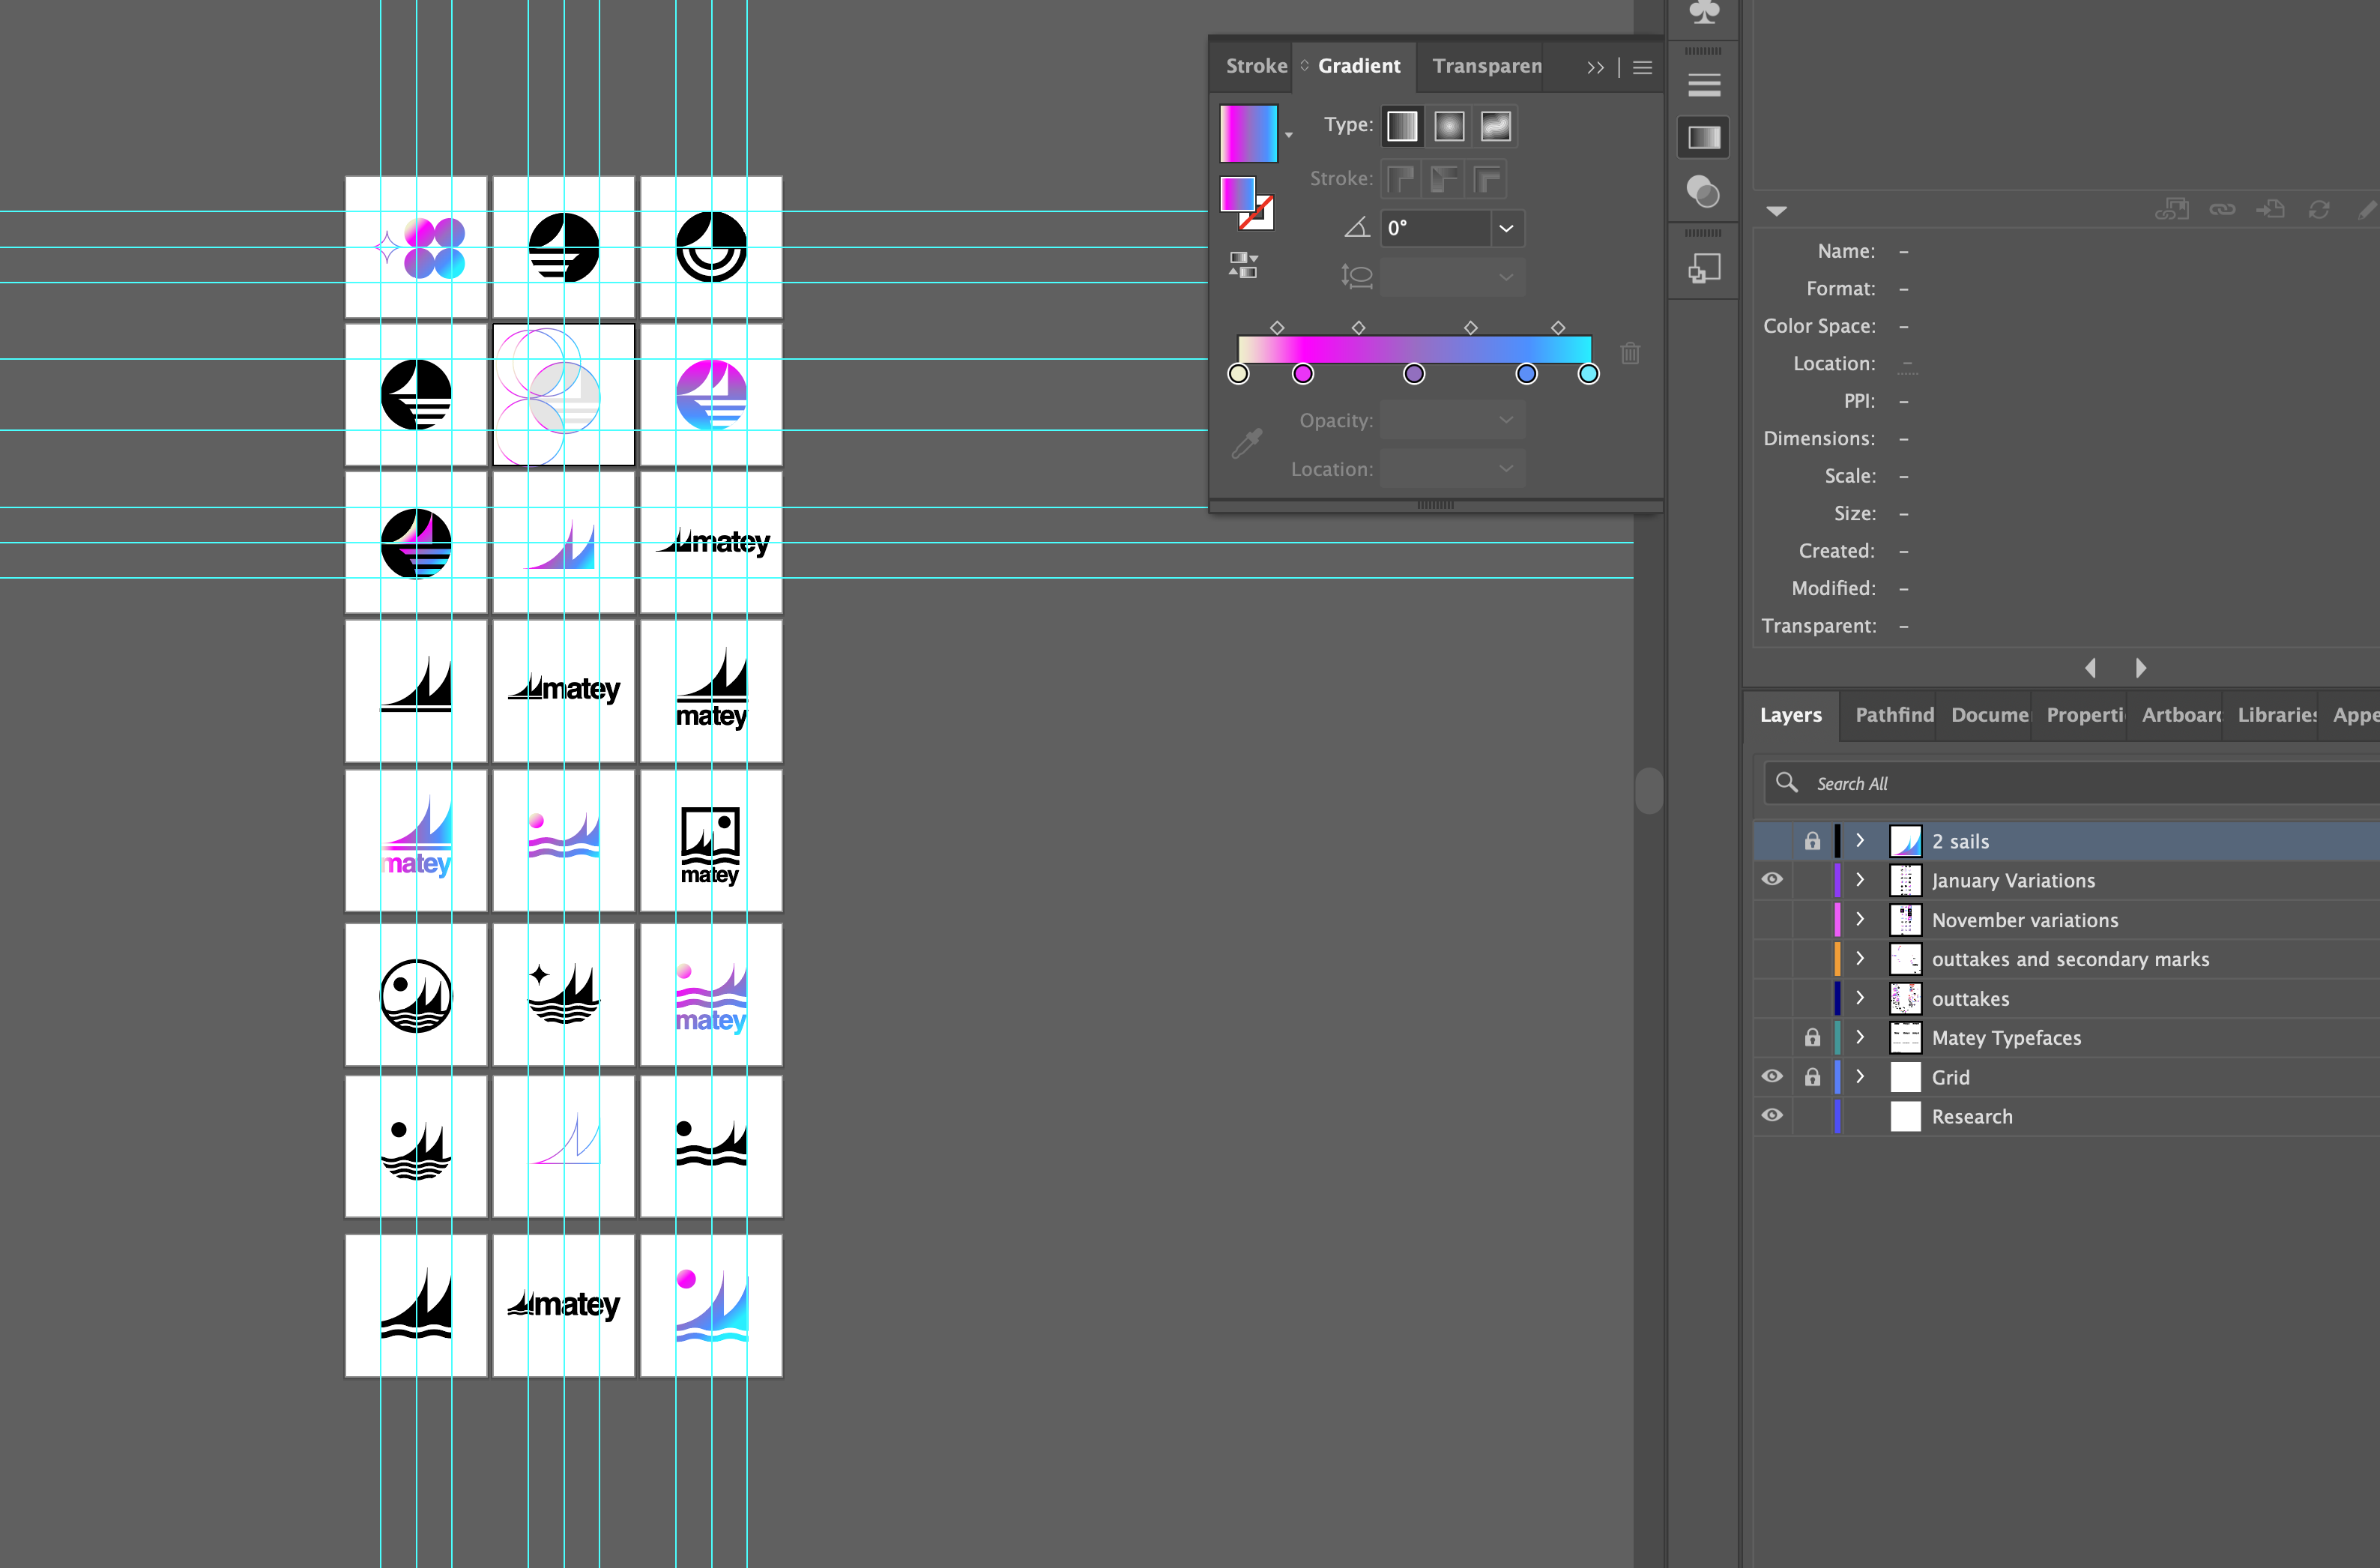Go to the next link with the right arrow
Image resolution: width=2380 pixels, height=1568 pixels.
click(2140, 668)
